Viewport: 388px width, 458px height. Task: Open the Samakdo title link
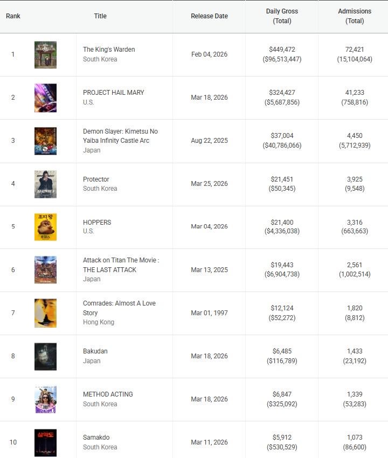96,438
